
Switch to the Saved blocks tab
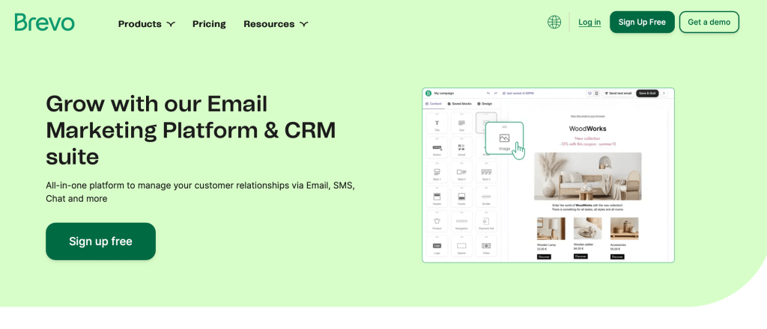[460, 104]
